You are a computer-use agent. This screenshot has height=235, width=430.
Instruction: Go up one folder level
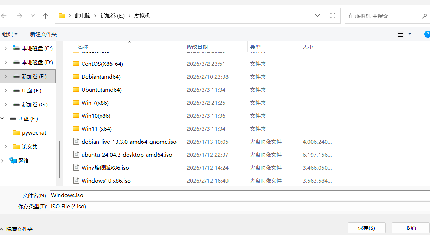(45, 16)
